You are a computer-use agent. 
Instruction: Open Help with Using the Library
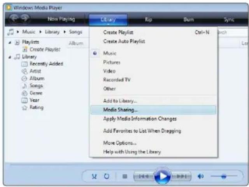click(153, 152)
